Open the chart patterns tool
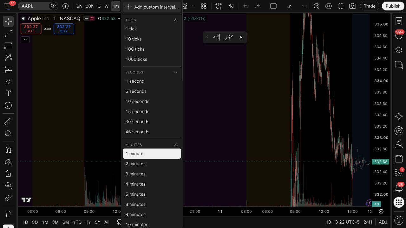This screenshot has height=228, width=406. 8,57
